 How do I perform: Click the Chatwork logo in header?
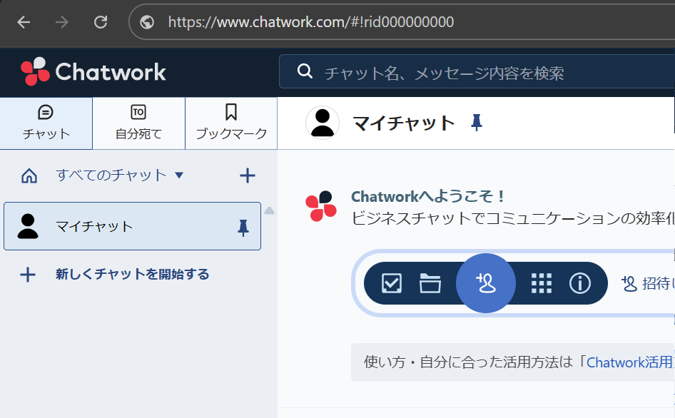click(x=93, y=72)
